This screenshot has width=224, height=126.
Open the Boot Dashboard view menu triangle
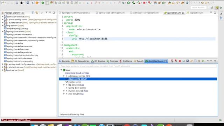[x=208, y=61]
